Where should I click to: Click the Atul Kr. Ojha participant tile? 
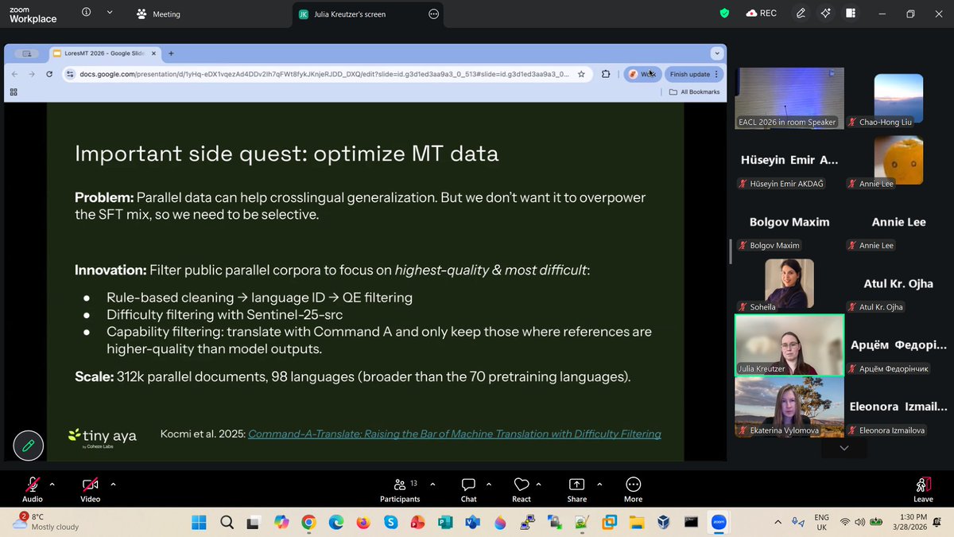pos(898,282)
